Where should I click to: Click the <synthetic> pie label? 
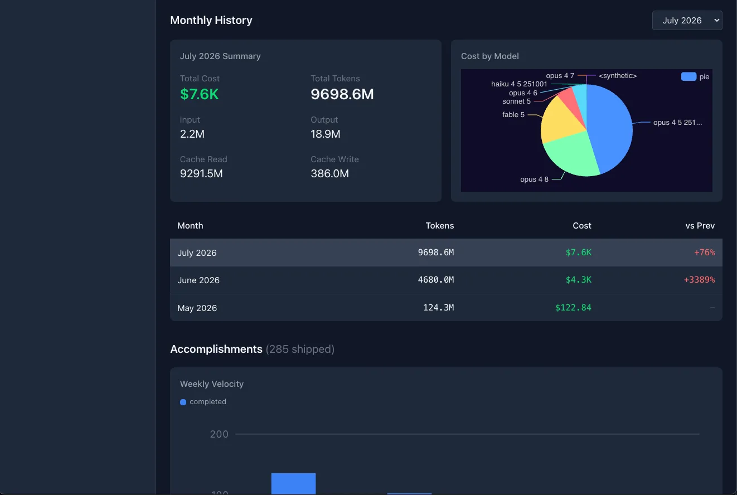tap(618, 76)
